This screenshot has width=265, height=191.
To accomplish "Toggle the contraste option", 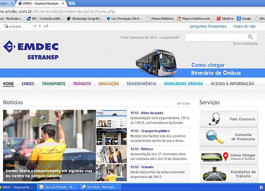I will 13,26.
